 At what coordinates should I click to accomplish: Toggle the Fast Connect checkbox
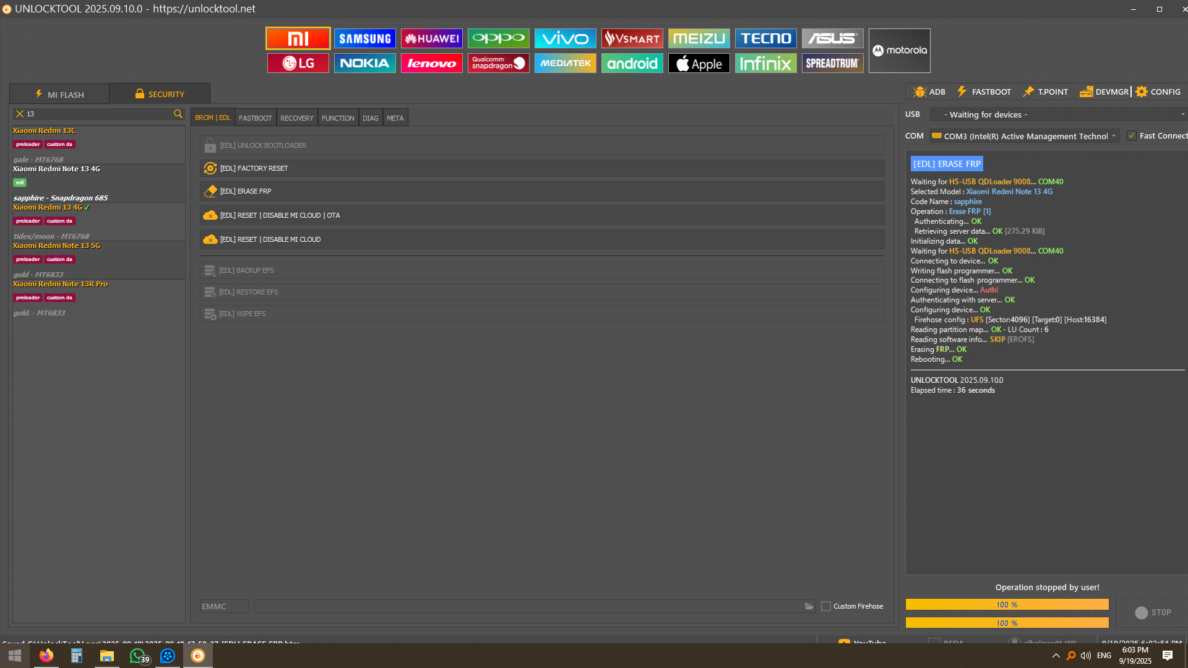[1132, 136]
